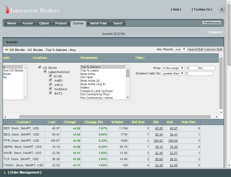Click the Help link
The width and height of the screenshot is (231, 177).
click(x=176, y=9)
